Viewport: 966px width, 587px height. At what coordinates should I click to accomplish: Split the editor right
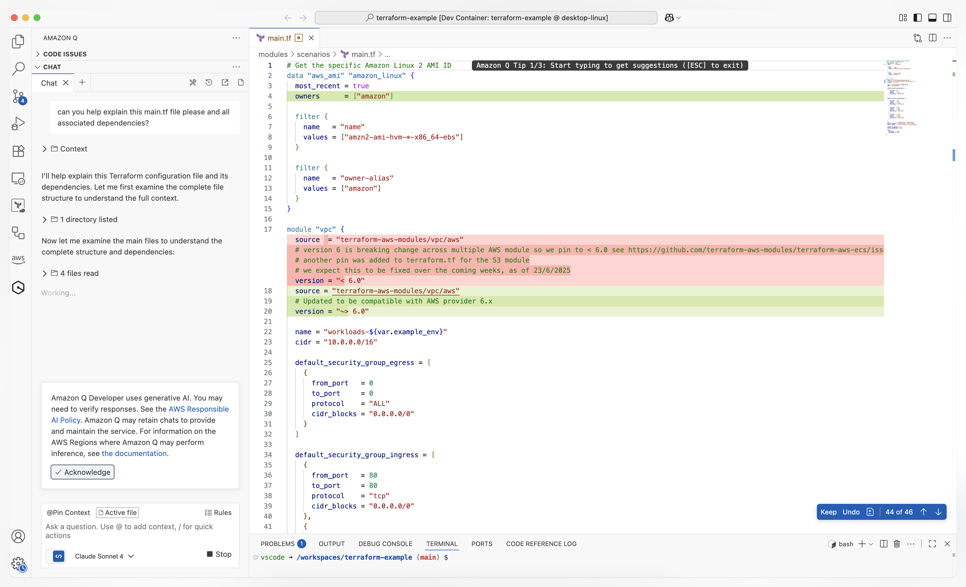(x=933, y=38)
